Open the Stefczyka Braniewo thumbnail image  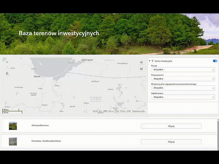click(13, 126)
